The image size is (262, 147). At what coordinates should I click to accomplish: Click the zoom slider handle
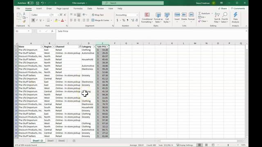click(x=228, y=145)
